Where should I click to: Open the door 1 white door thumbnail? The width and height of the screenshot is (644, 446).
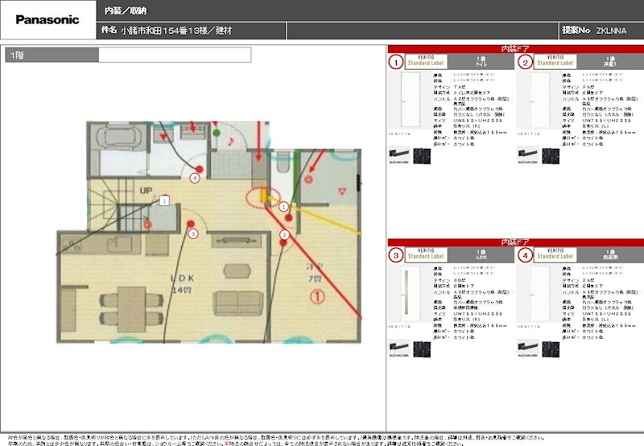tap(411, 100)
